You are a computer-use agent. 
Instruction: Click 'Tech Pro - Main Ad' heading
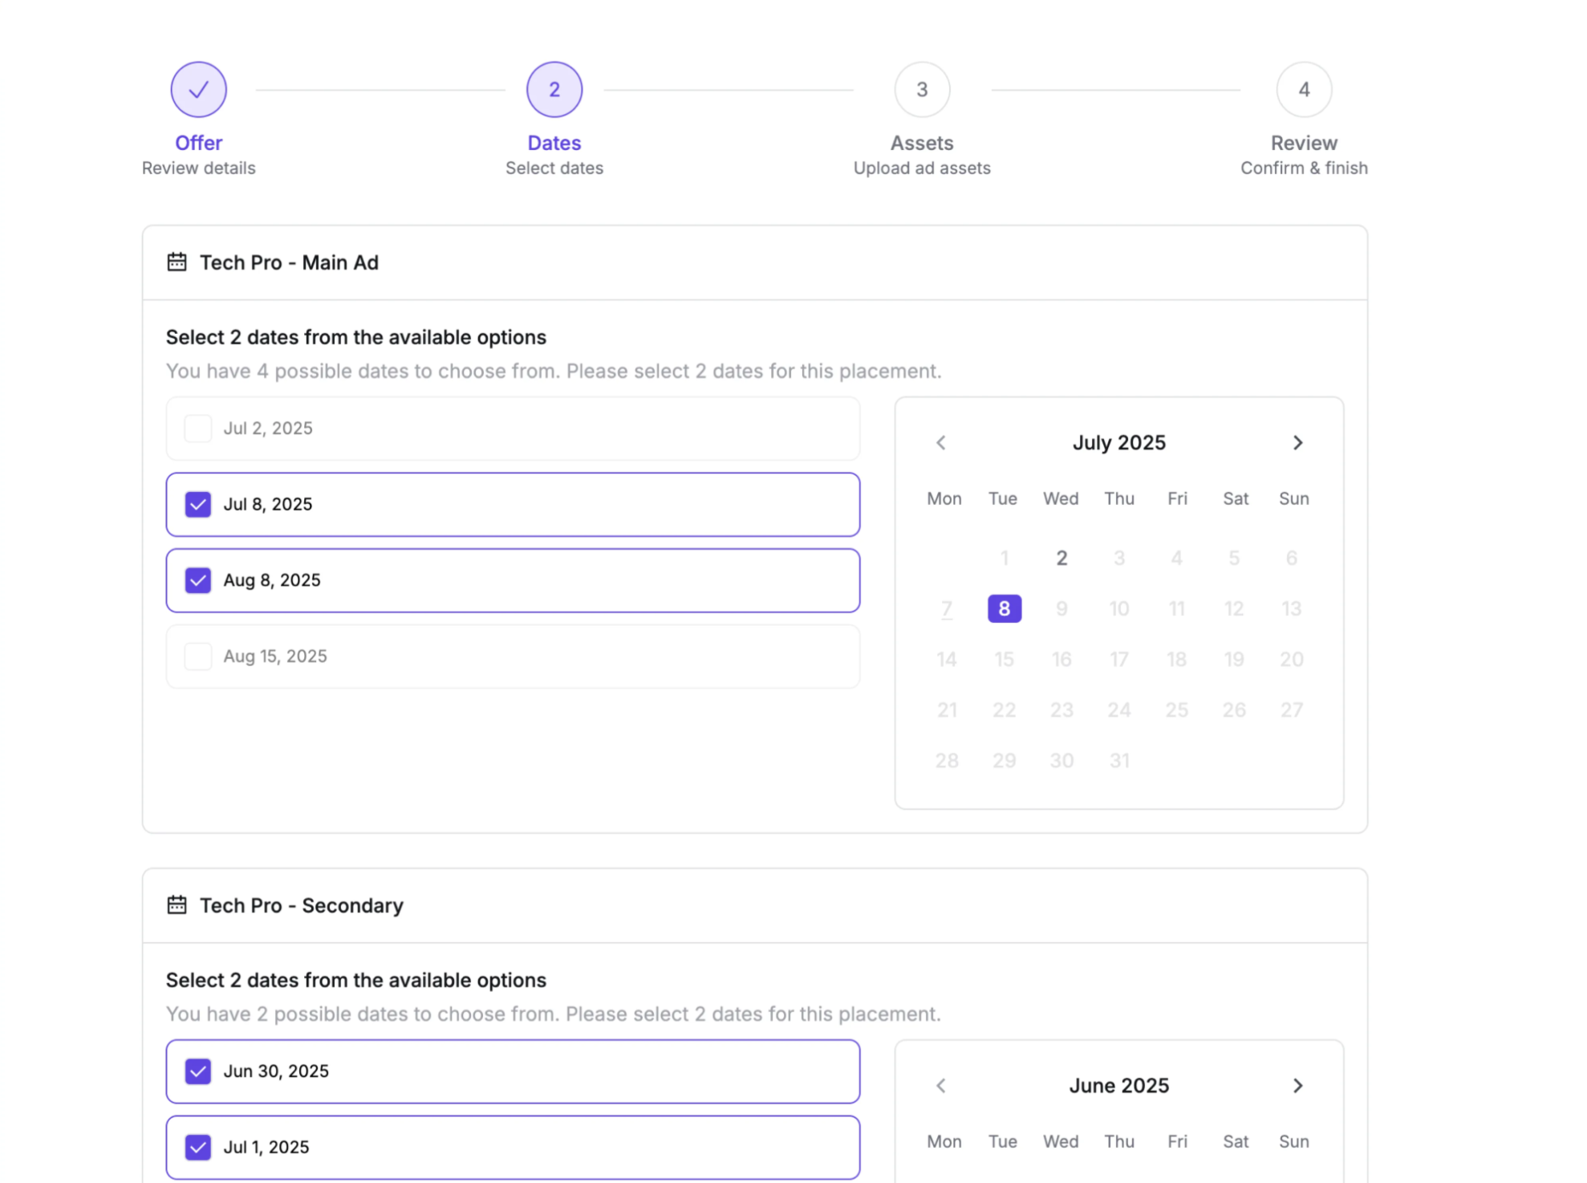click(x=289, y=262)
